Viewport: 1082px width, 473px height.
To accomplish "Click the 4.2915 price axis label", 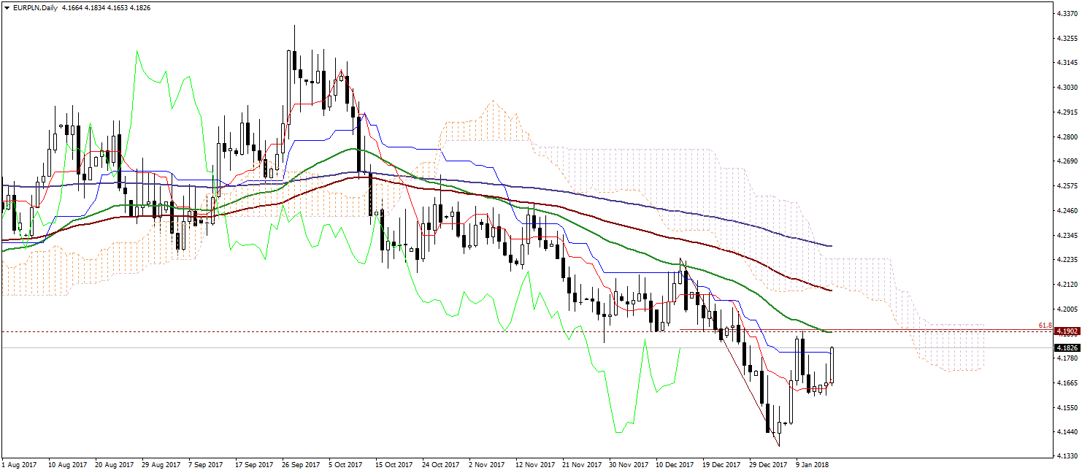I will [1067, 112].
